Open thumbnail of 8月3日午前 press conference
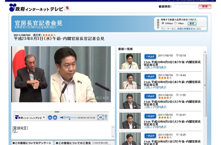Viewport: 221px width, 145px height. pos(130,81)
